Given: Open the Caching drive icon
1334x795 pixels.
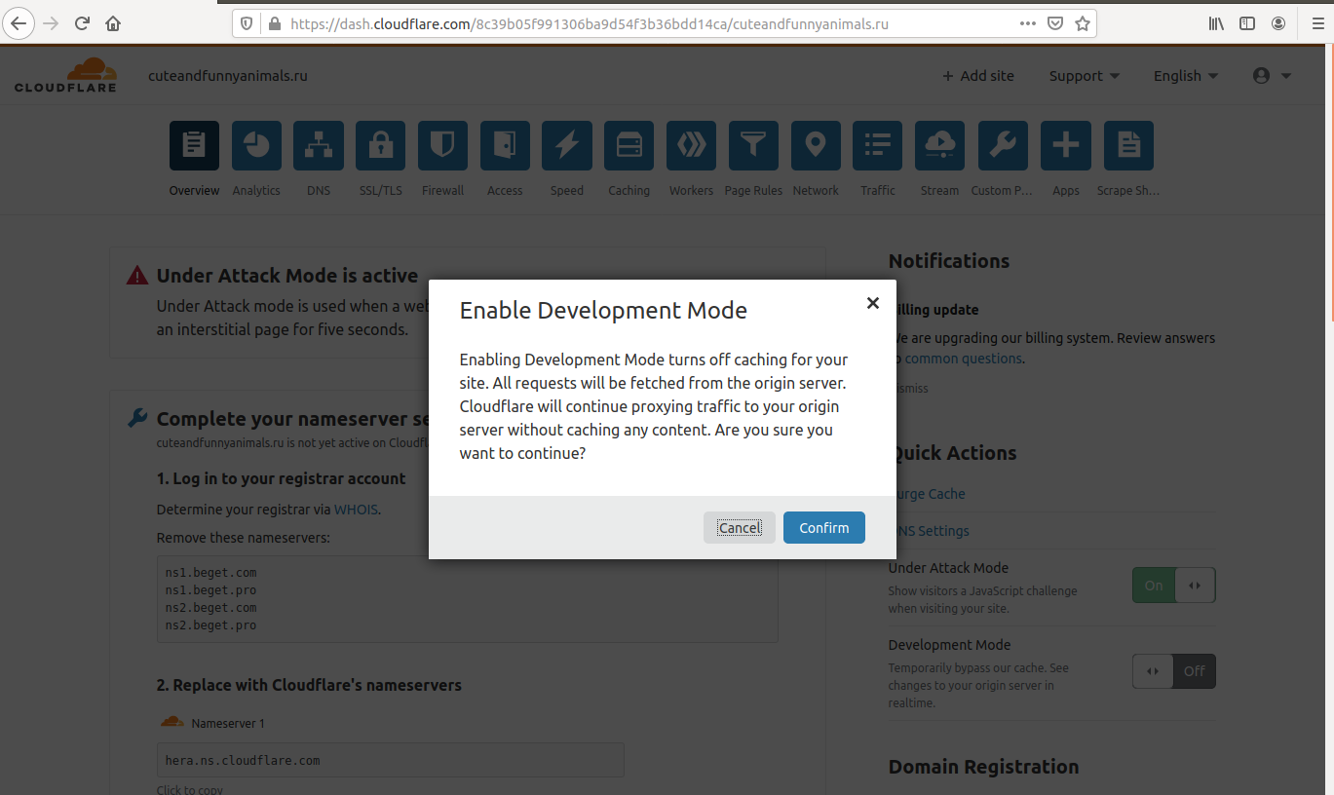Looking at the screenshot, I should pyautogui.click(x=629, y=146).
